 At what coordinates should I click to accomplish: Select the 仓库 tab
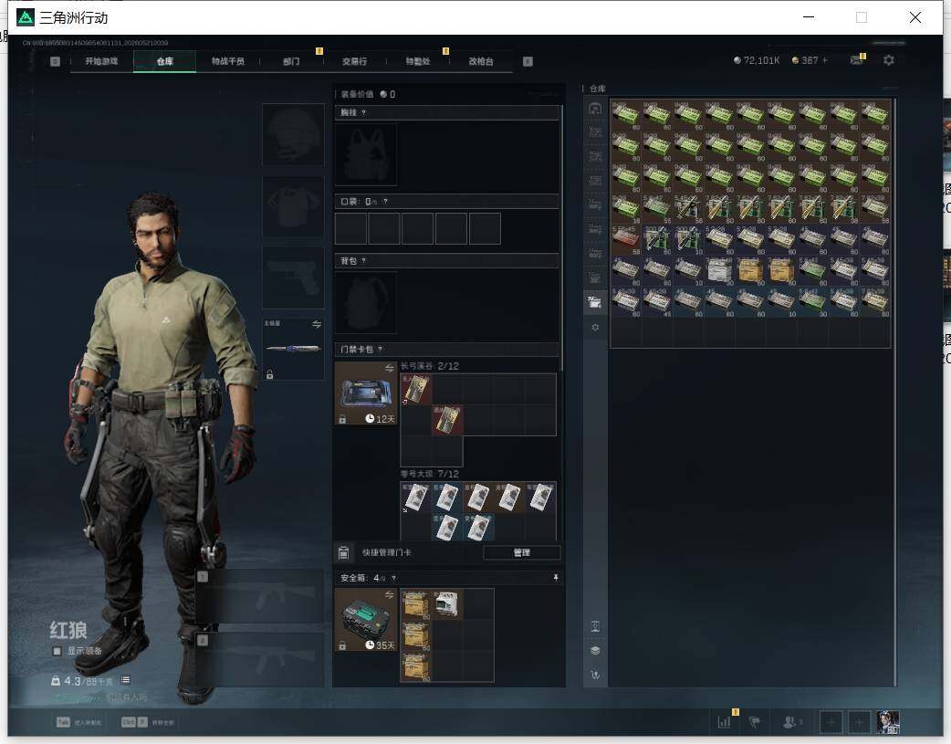[165, 61]
